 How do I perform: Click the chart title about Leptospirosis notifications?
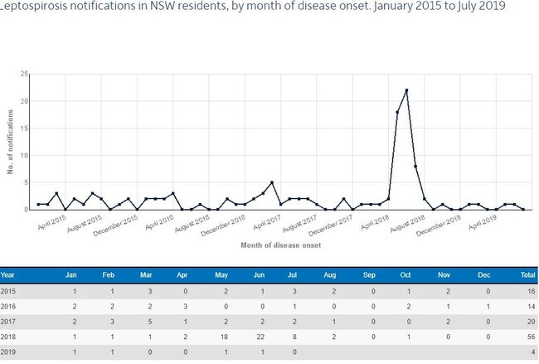(x=252, y=6)
